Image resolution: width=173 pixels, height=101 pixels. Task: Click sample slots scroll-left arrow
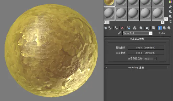pyautogui.click(x=105, y=22)
